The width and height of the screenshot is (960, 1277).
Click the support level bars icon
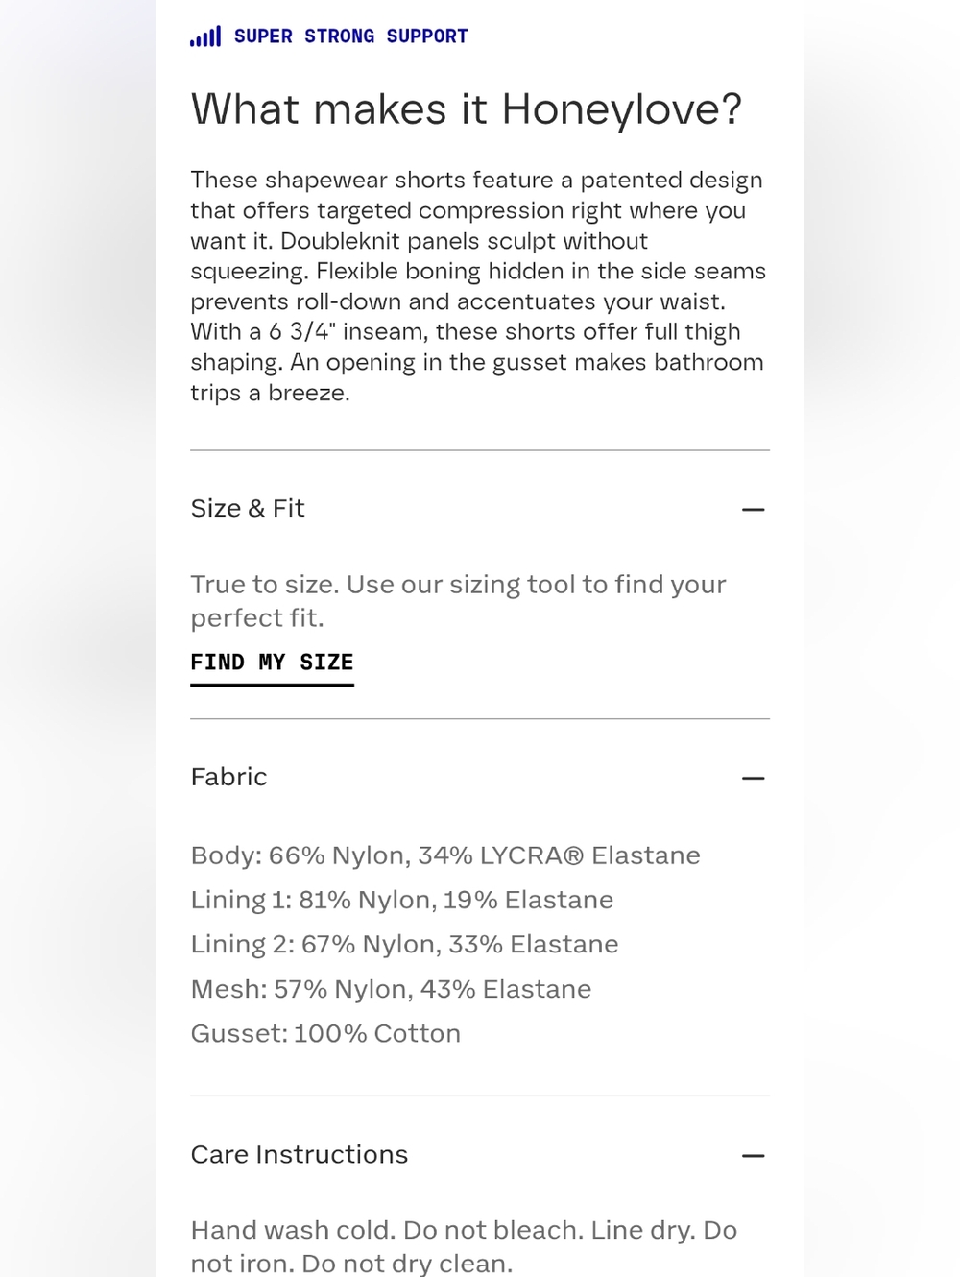pyautogui.click(x=205, y=36)
